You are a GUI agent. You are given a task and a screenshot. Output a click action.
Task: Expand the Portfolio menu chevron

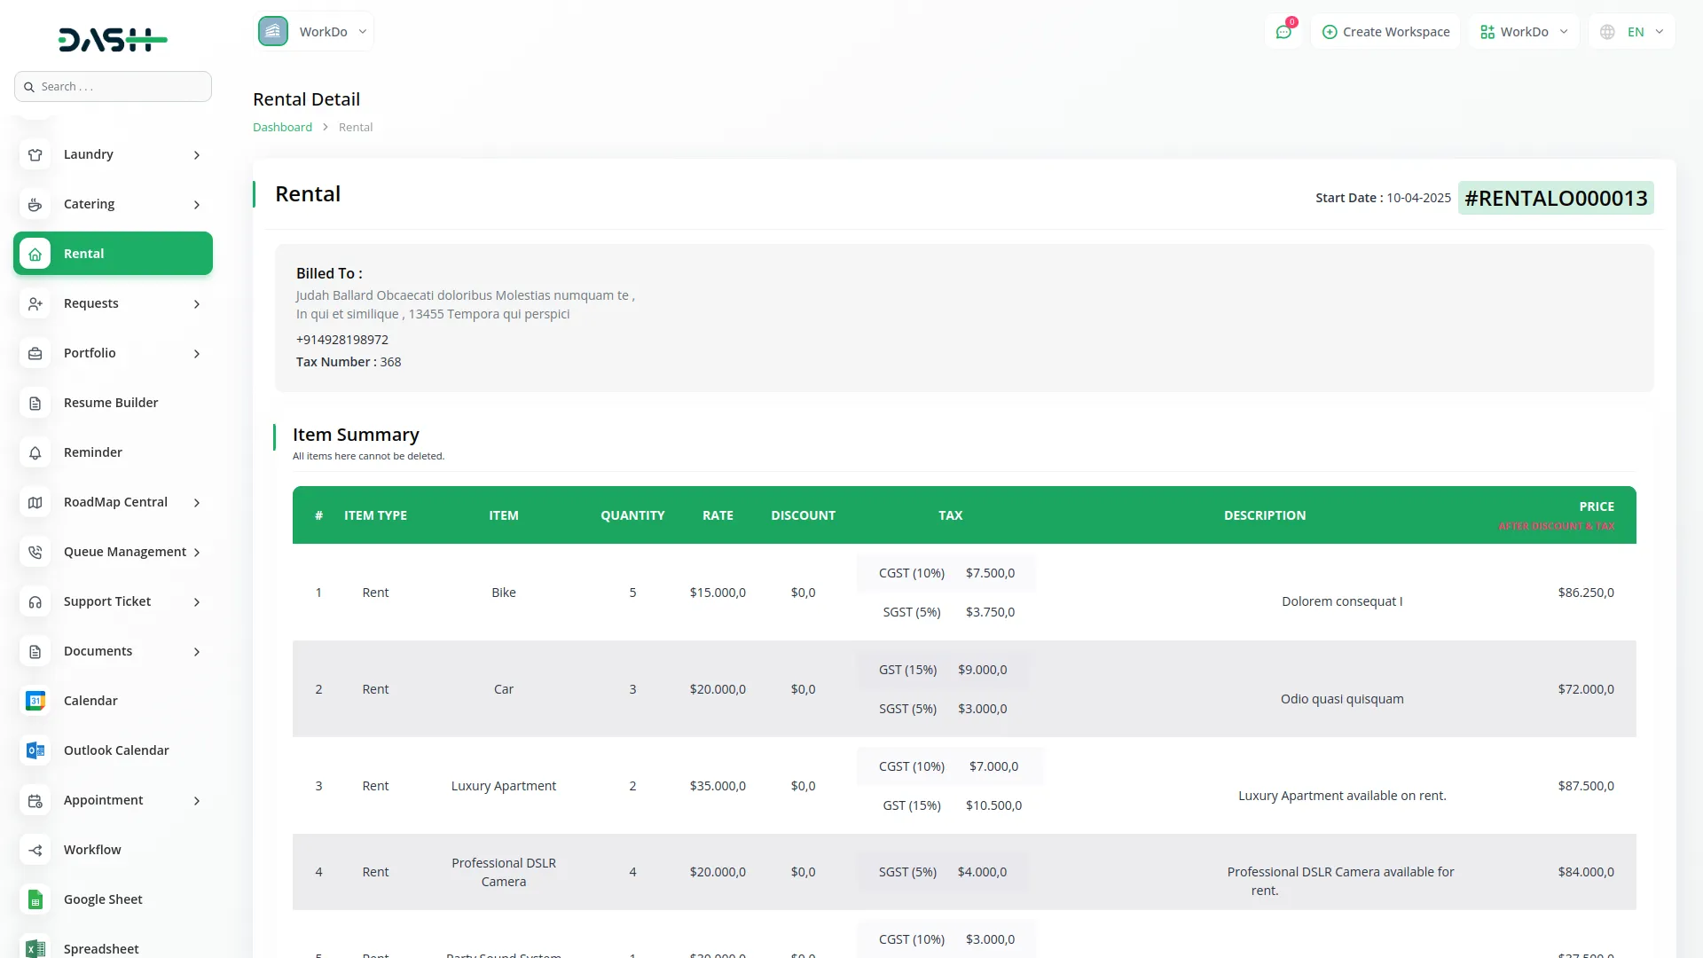(196, 353)
